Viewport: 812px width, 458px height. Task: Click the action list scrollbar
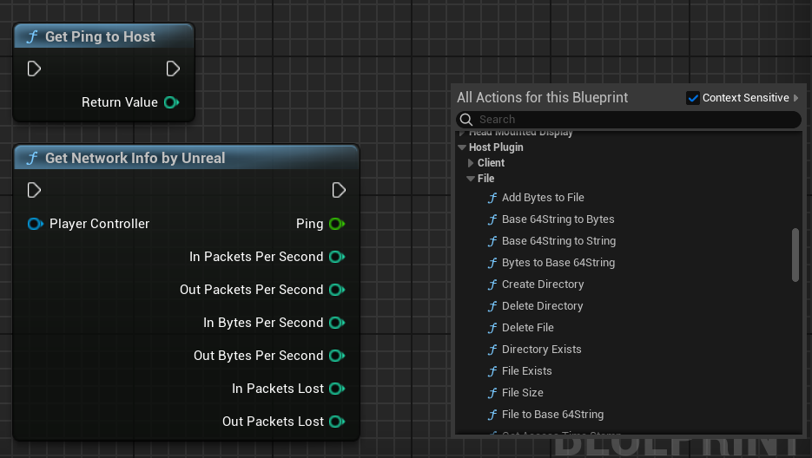[x=795, y=254]
